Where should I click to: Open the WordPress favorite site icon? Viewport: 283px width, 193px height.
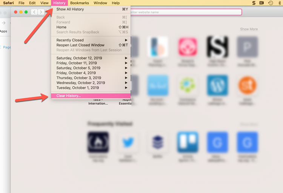(x=217, y=85)
